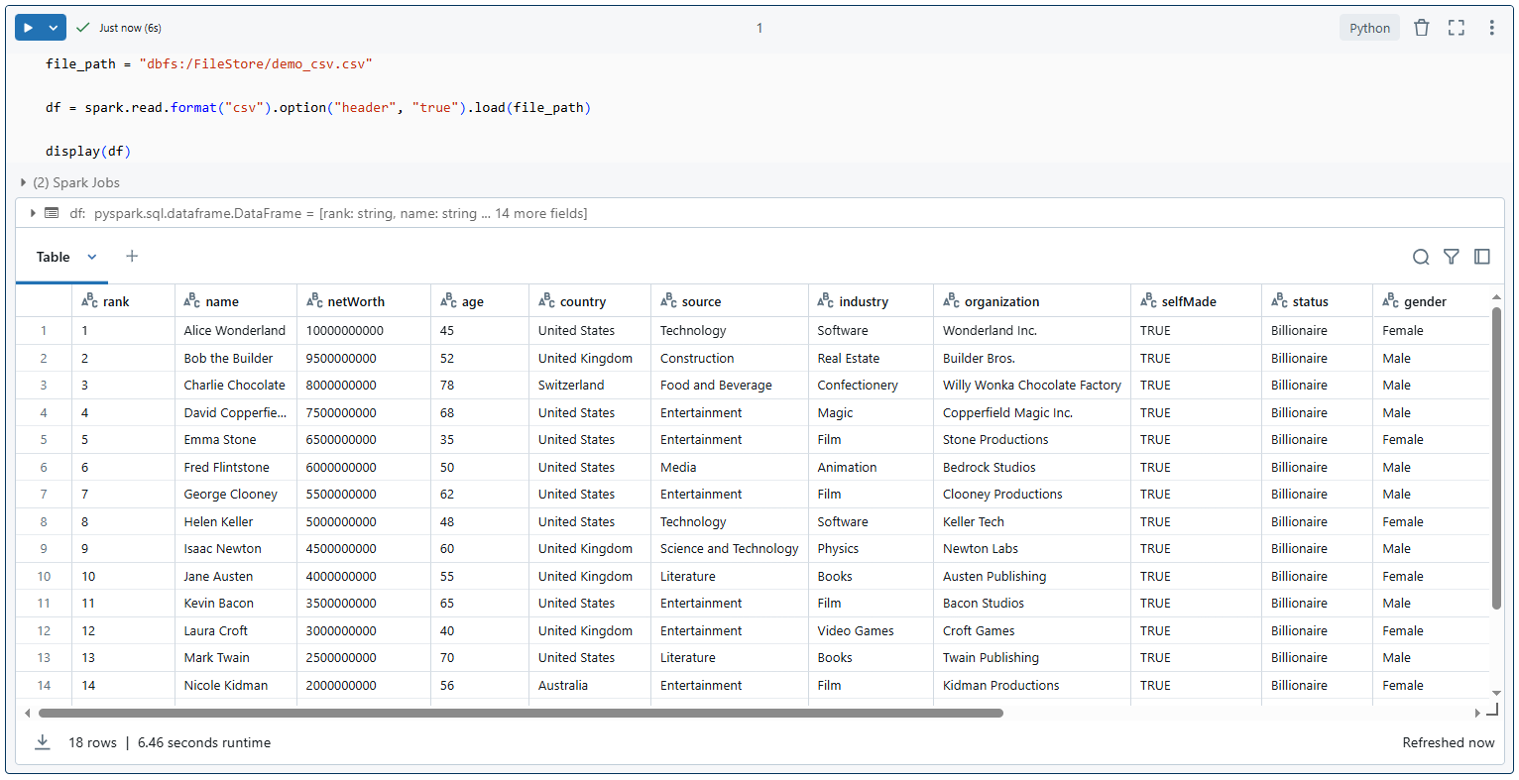Click the industry column header
Viewport: 1519px width, 780px height.
click(x=871, y=301)
